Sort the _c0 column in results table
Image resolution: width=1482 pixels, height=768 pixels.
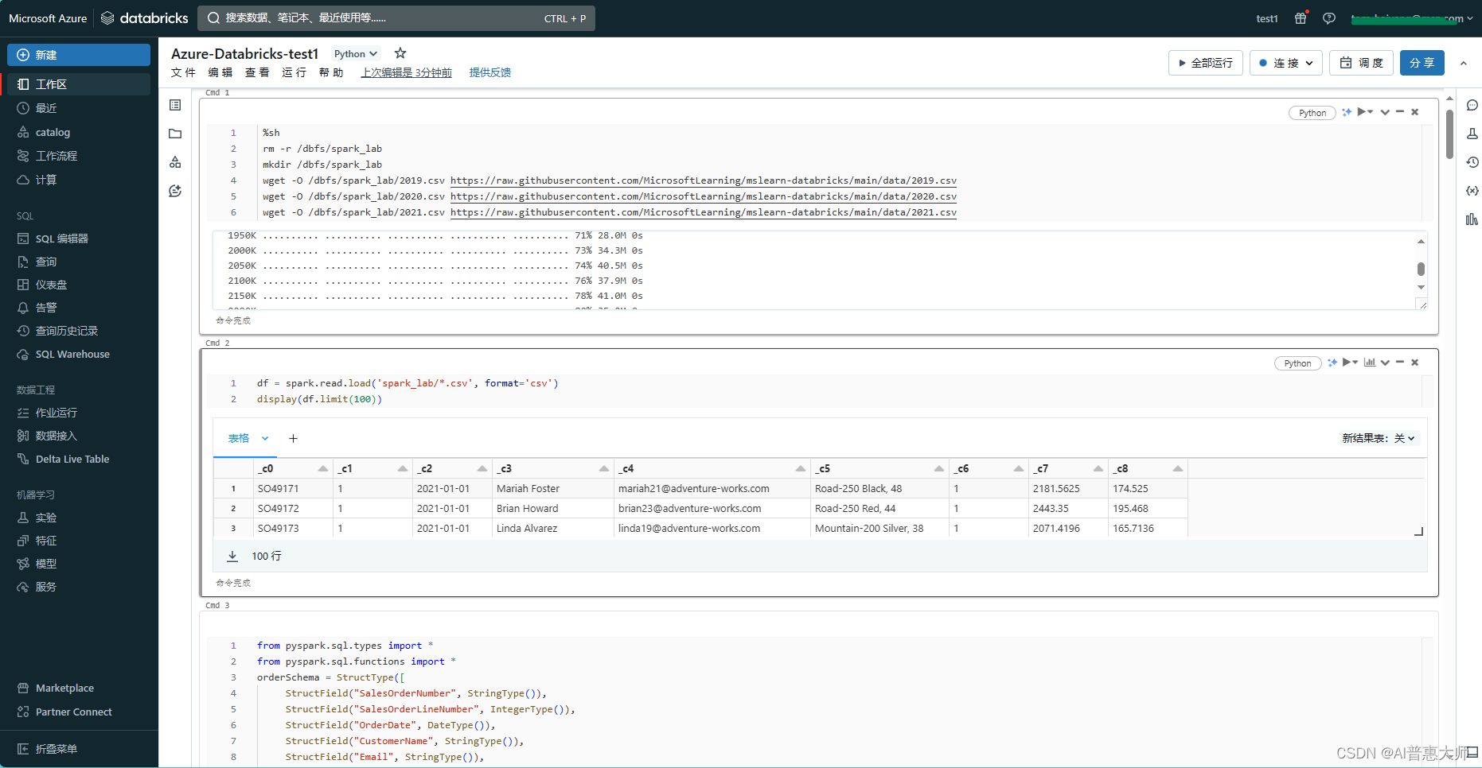tap(322, 468)
